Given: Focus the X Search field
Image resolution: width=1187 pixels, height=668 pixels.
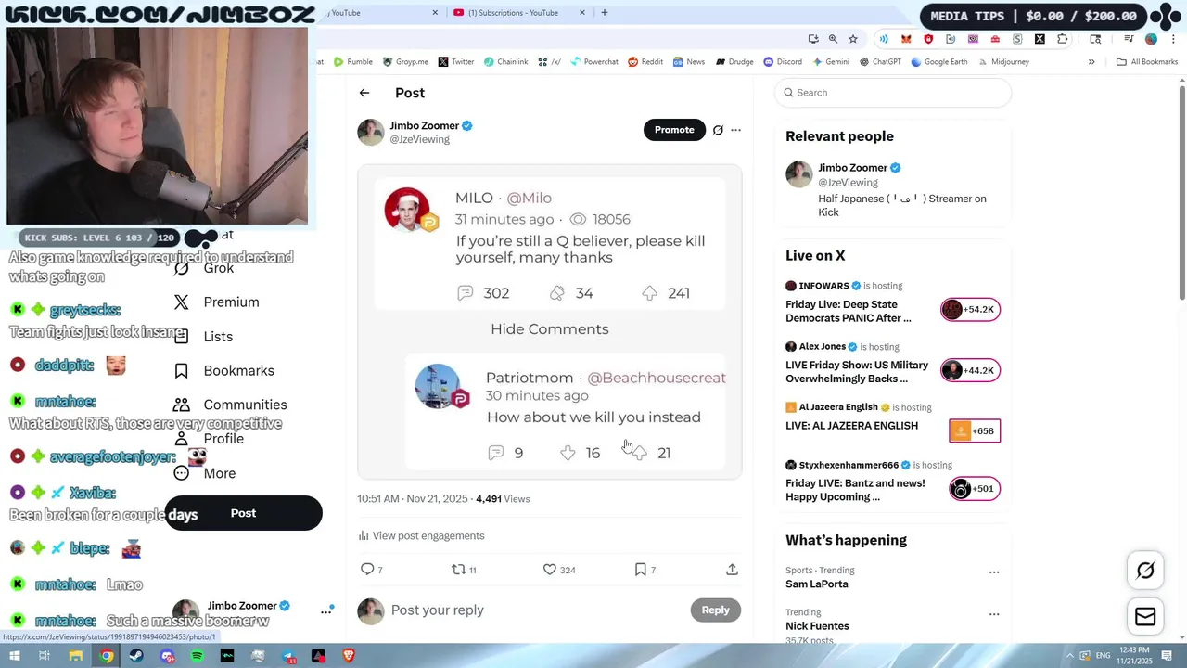Looking at the screenshot, I should (x=893, y=93).
